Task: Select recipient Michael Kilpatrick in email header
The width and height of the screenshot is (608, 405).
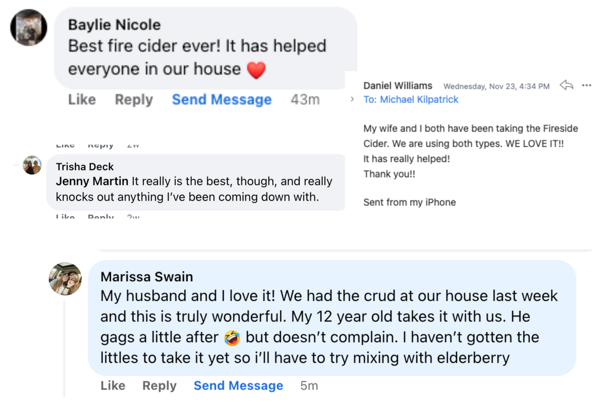Action: click(419, 100)
